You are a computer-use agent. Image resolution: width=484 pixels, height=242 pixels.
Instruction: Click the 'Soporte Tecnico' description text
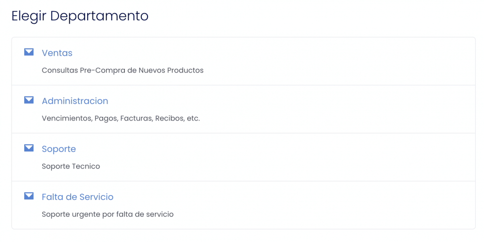71,166
